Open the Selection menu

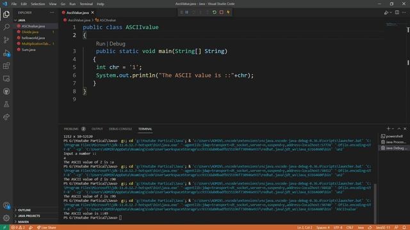38,4
